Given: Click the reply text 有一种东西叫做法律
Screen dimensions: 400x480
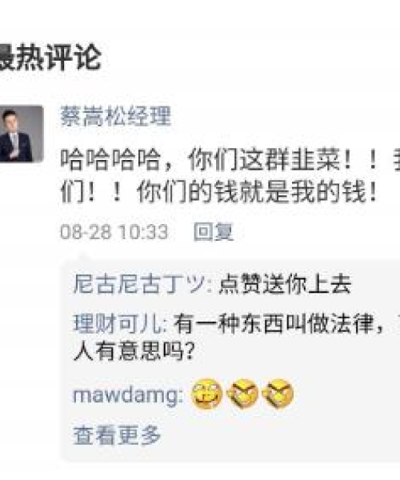Looking at the screenshot, I should coord(274,324).
